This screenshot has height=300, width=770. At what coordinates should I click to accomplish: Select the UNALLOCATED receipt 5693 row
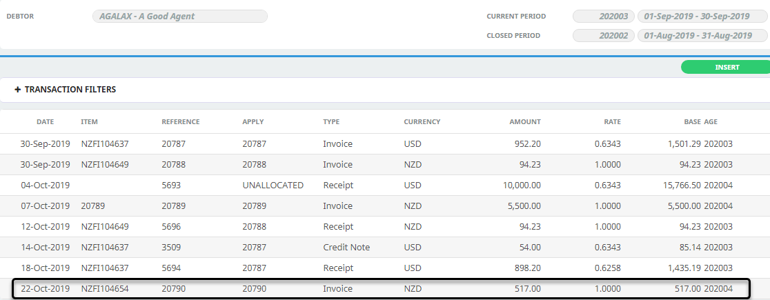385,185
